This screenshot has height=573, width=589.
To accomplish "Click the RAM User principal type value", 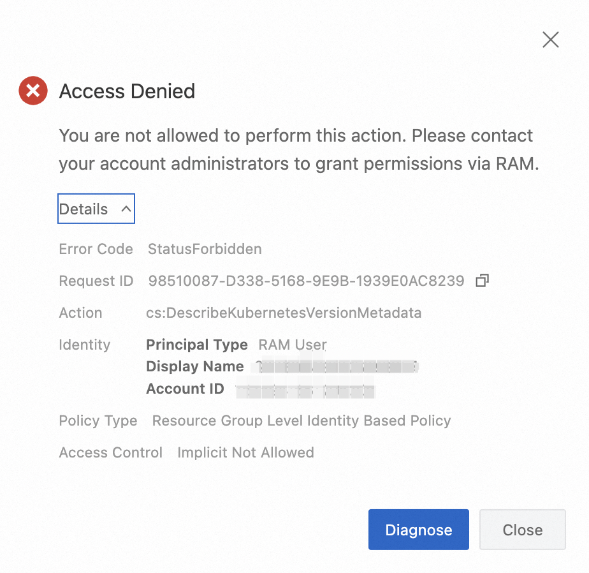I will click(x=292, y=345).
